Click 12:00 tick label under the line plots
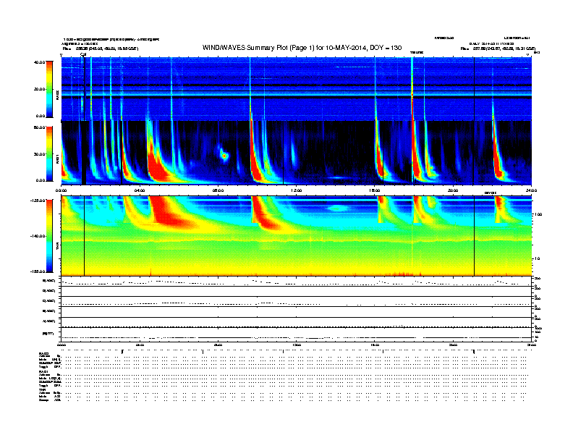Image resolution: width=573 pixels, height=443 pixels. click(x=297, y=345)
